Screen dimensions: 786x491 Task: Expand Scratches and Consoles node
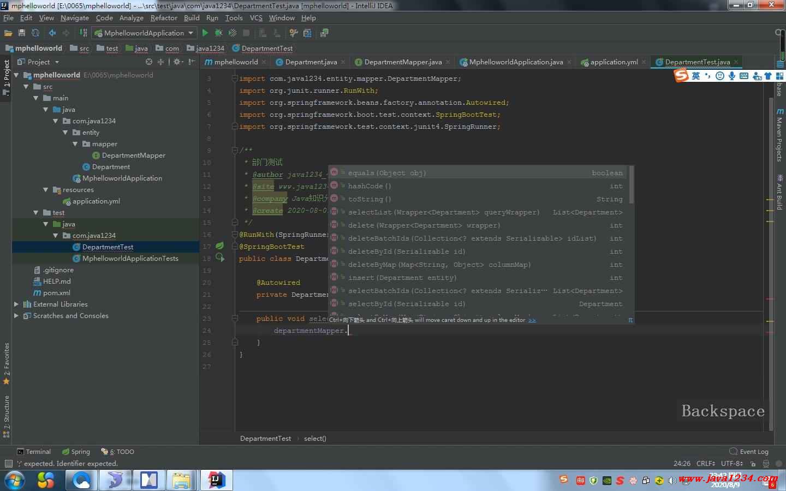[x=16, y=316]
